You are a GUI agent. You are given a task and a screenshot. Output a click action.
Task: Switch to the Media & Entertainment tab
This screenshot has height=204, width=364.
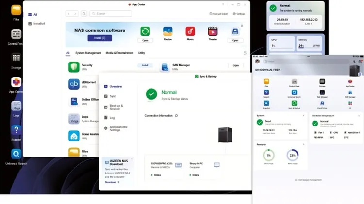119,53
